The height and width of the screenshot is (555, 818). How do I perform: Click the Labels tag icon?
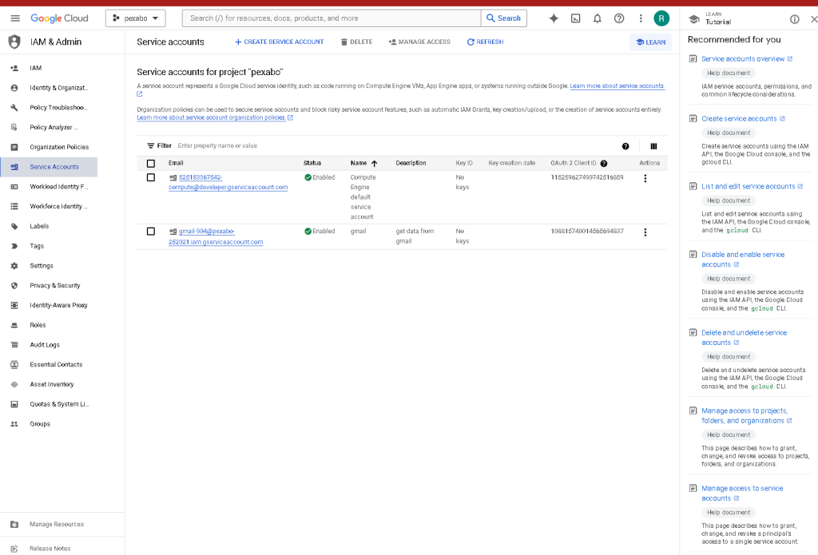(x=14, y=226)
